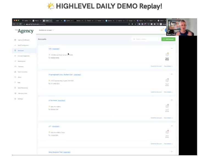This screenshot has width=211, height=158.
Task: Click View details on a11 card
Action: pyautogui.click(x=168, y=144)
